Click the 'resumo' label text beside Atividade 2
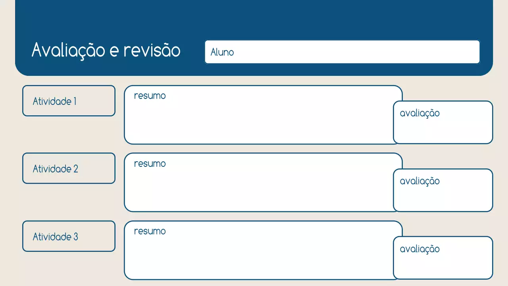 150,164
